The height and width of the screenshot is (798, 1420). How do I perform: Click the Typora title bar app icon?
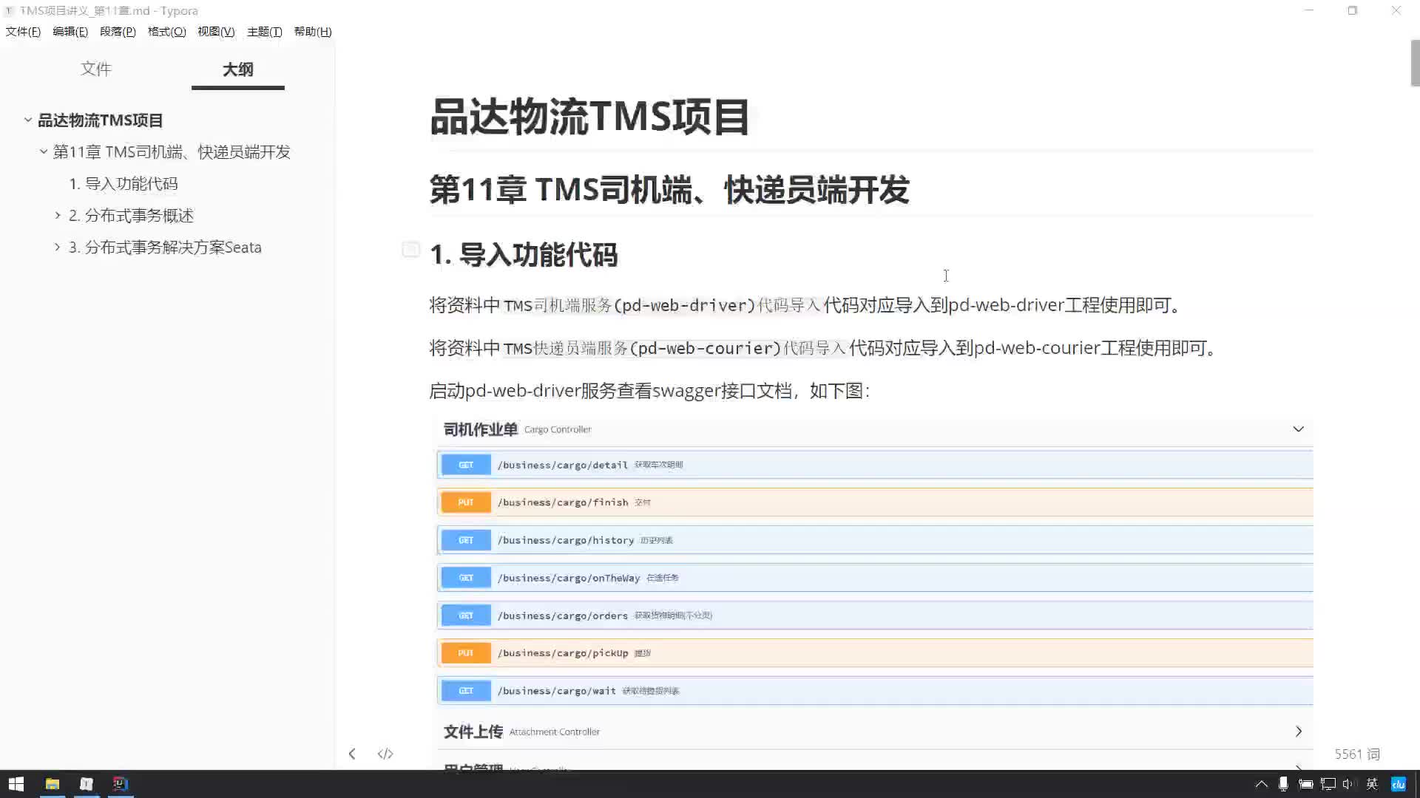pyautogui.click(x=10, y=11)
